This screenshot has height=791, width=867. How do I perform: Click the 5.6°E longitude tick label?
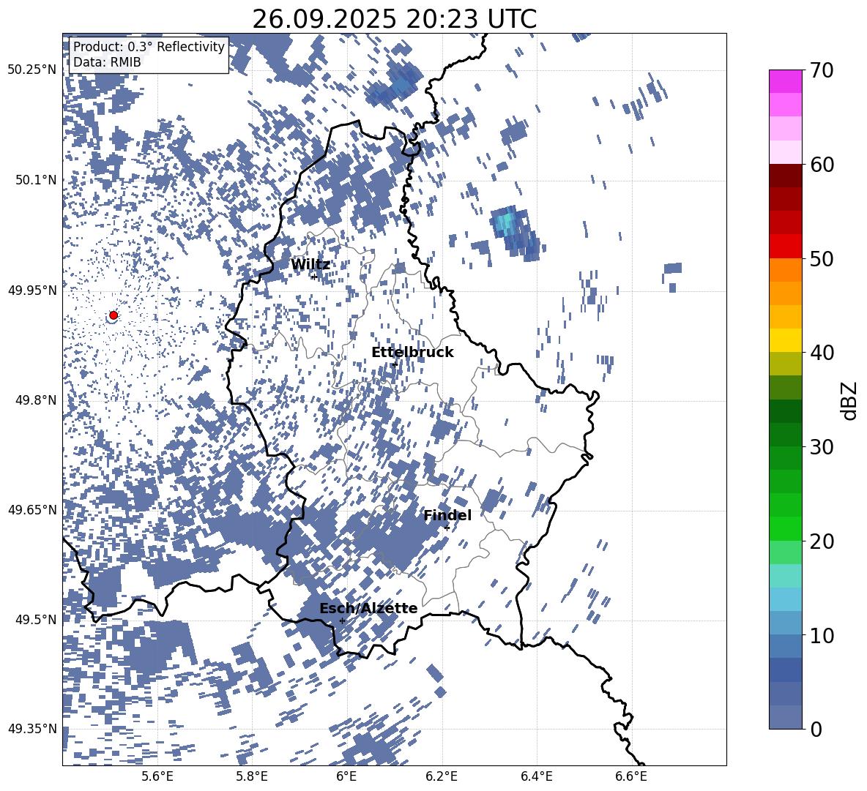(x=157, y=776)
